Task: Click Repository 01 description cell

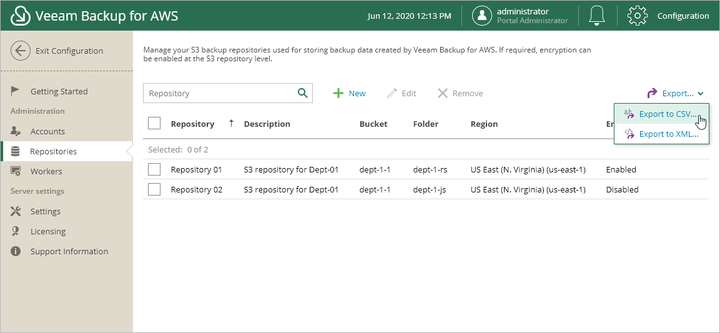Action: pyautogui.click(x=291, y=169)
